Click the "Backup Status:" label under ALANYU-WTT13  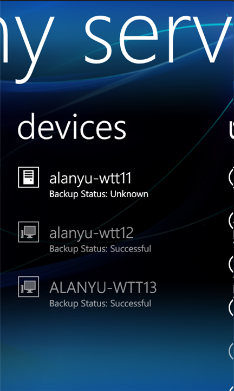click(79, 304)
